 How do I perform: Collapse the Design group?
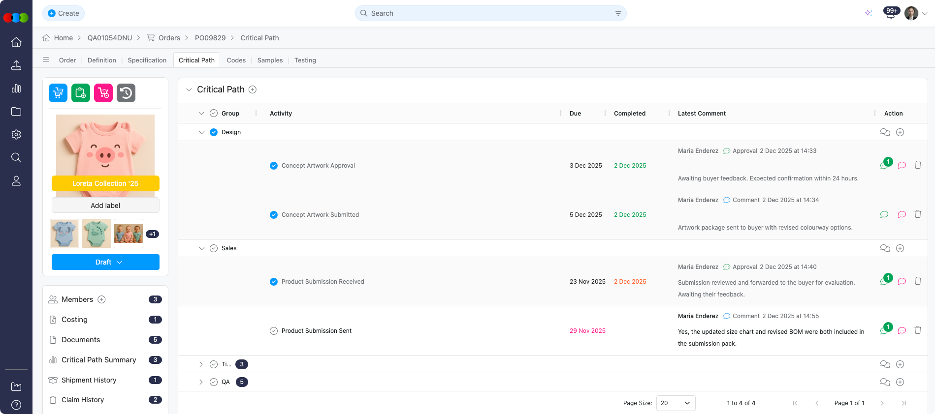tap(201, 132)
